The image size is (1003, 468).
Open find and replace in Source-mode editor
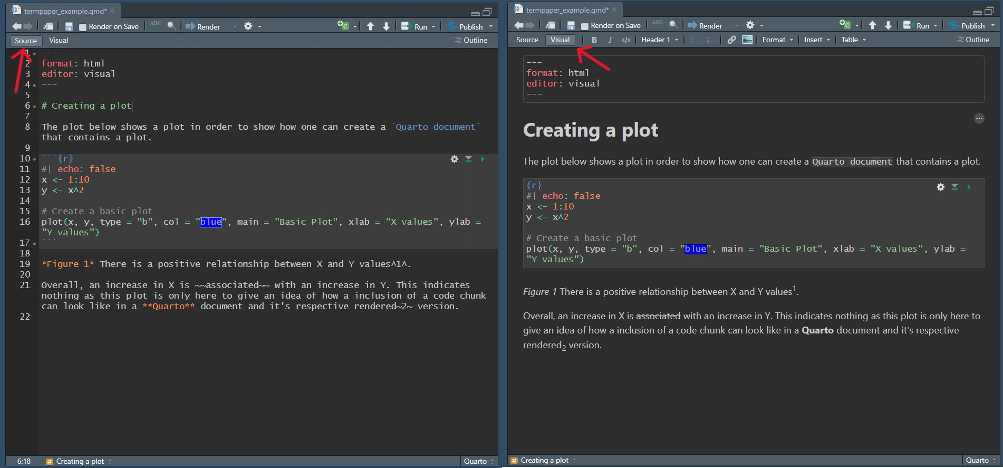[x=172, y=26]
